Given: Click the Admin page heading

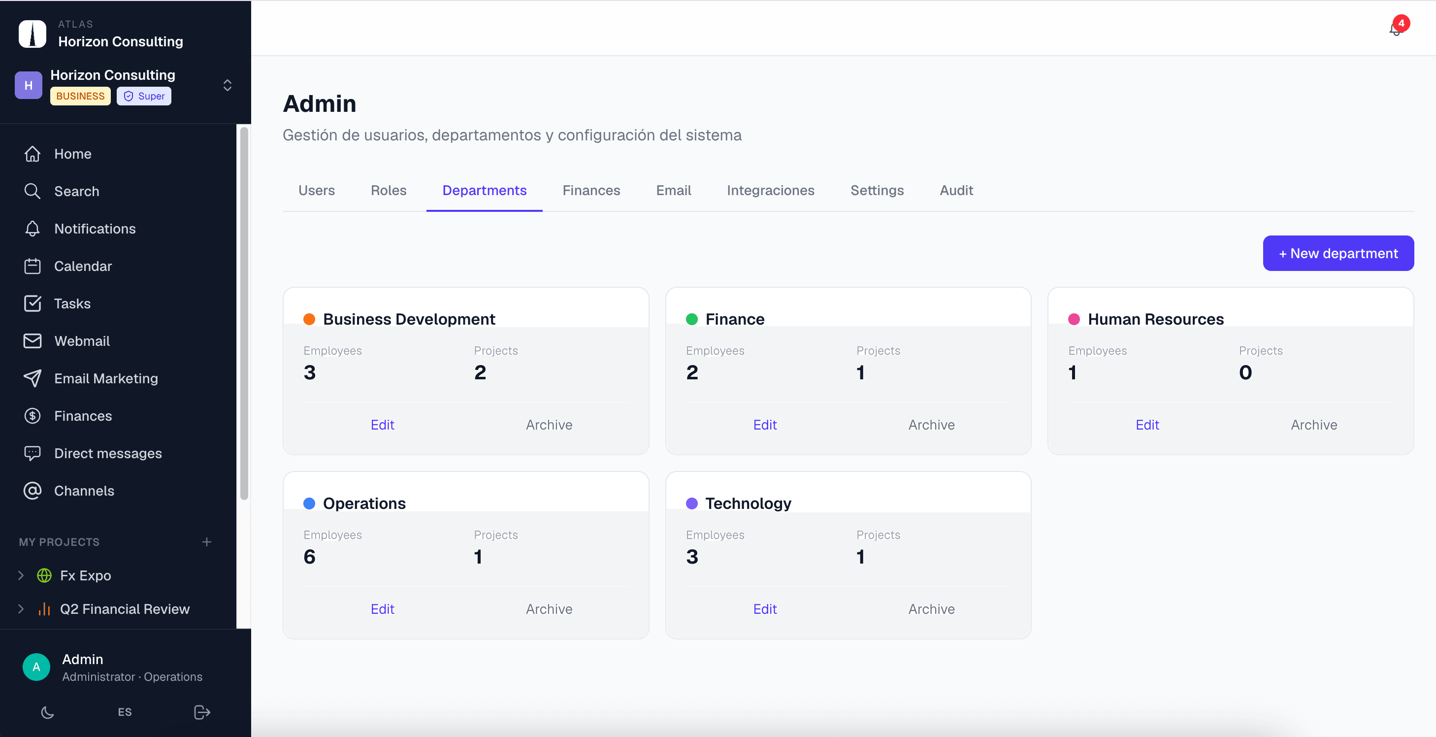Looking at the screenshot, I should click(320, 103).
